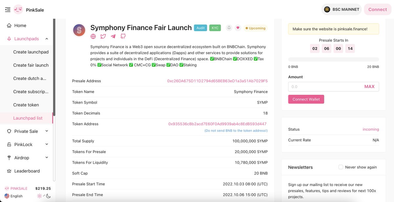Click '100,000,000 SYMP' total supply value
The image size is (394, 202).
click(x=250, y=141)
